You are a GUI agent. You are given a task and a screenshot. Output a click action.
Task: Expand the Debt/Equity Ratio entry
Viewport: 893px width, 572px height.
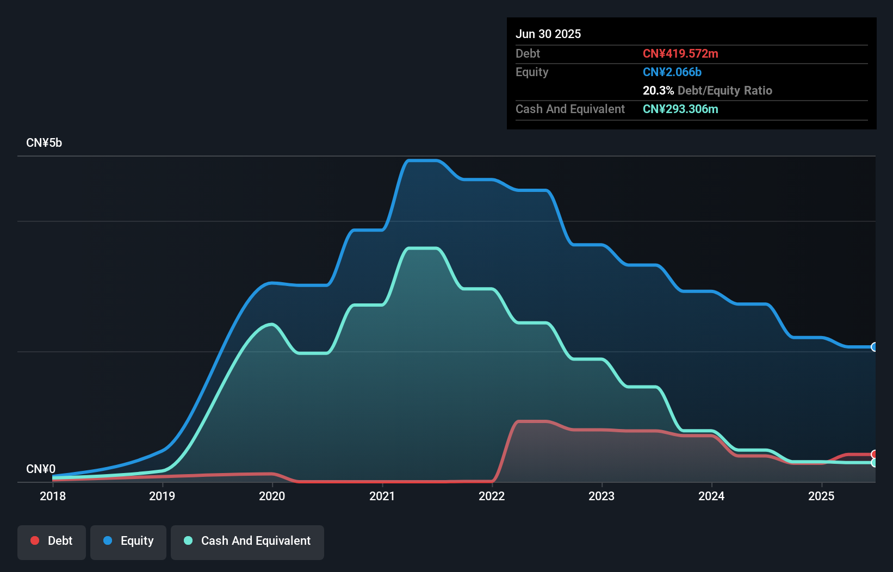tap(708, 90)
